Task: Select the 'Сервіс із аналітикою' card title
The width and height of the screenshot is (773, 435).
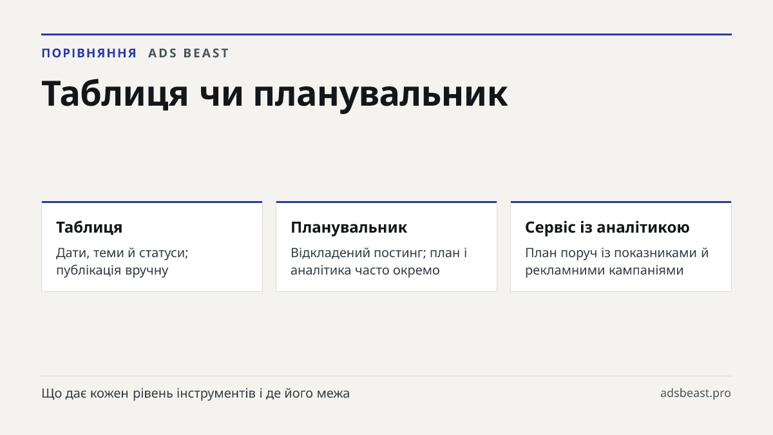Action: 607,227
